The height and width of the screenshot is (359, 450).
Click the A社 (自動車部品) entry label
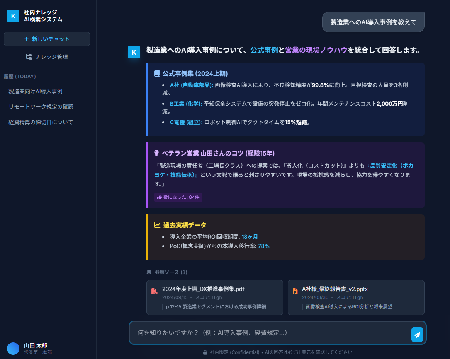(192, 85)
